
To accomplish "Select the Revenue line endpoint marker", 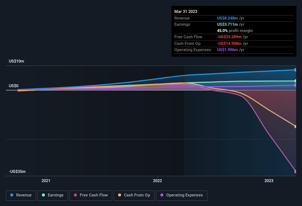I will 296,70.
